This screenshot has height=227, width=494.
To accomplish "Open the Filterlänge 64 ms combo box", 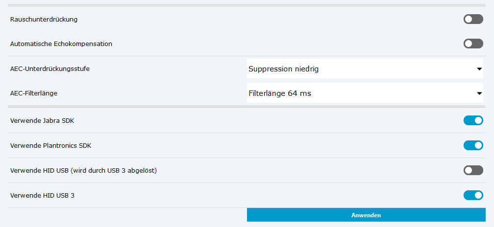I will pyautogui.click(x=363, y=93).
